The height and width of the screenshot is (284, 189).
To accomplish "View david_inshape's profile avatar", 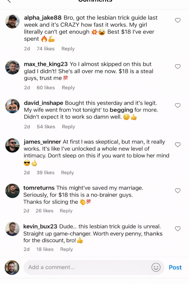I will 12,106.
